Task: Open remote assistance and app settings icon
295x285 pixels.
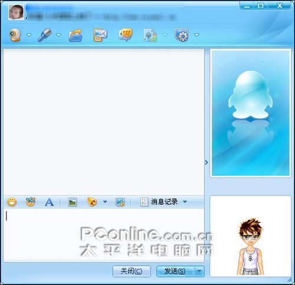Action: point(182,35)
